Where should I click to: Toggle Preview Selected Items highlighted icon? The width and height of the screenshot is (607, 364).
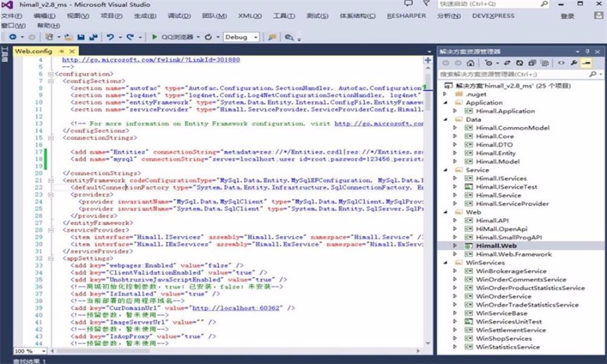click(587, 63)
